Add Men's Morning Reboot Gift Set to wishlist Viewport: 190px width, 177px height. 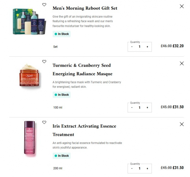44,5
